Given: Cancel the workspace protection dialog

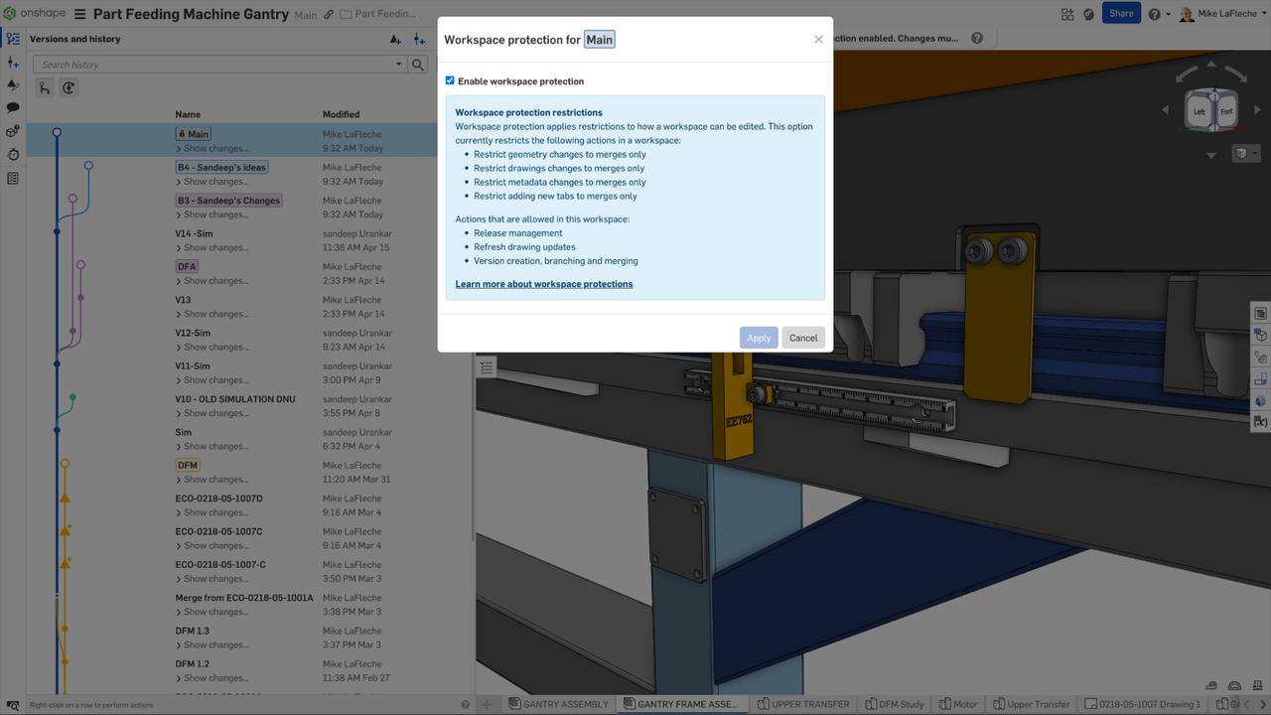Looking at the screenshot, I should click(803, 338).
